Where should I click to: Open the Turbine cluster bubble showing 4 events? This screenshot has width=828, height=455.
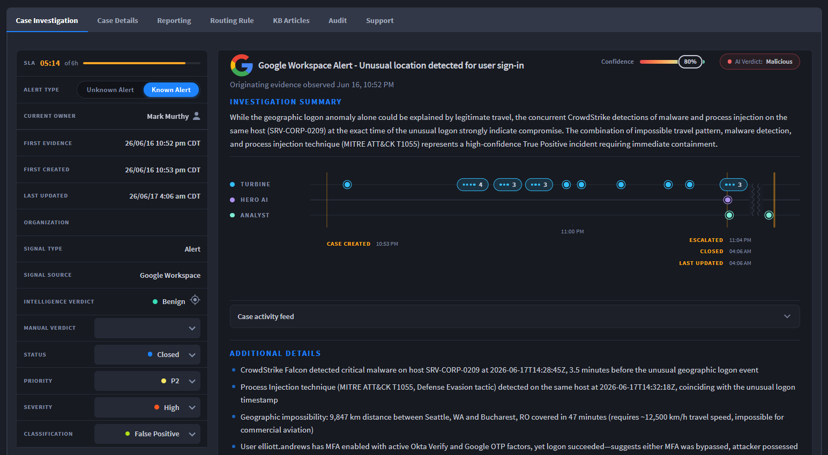[473, 185]
